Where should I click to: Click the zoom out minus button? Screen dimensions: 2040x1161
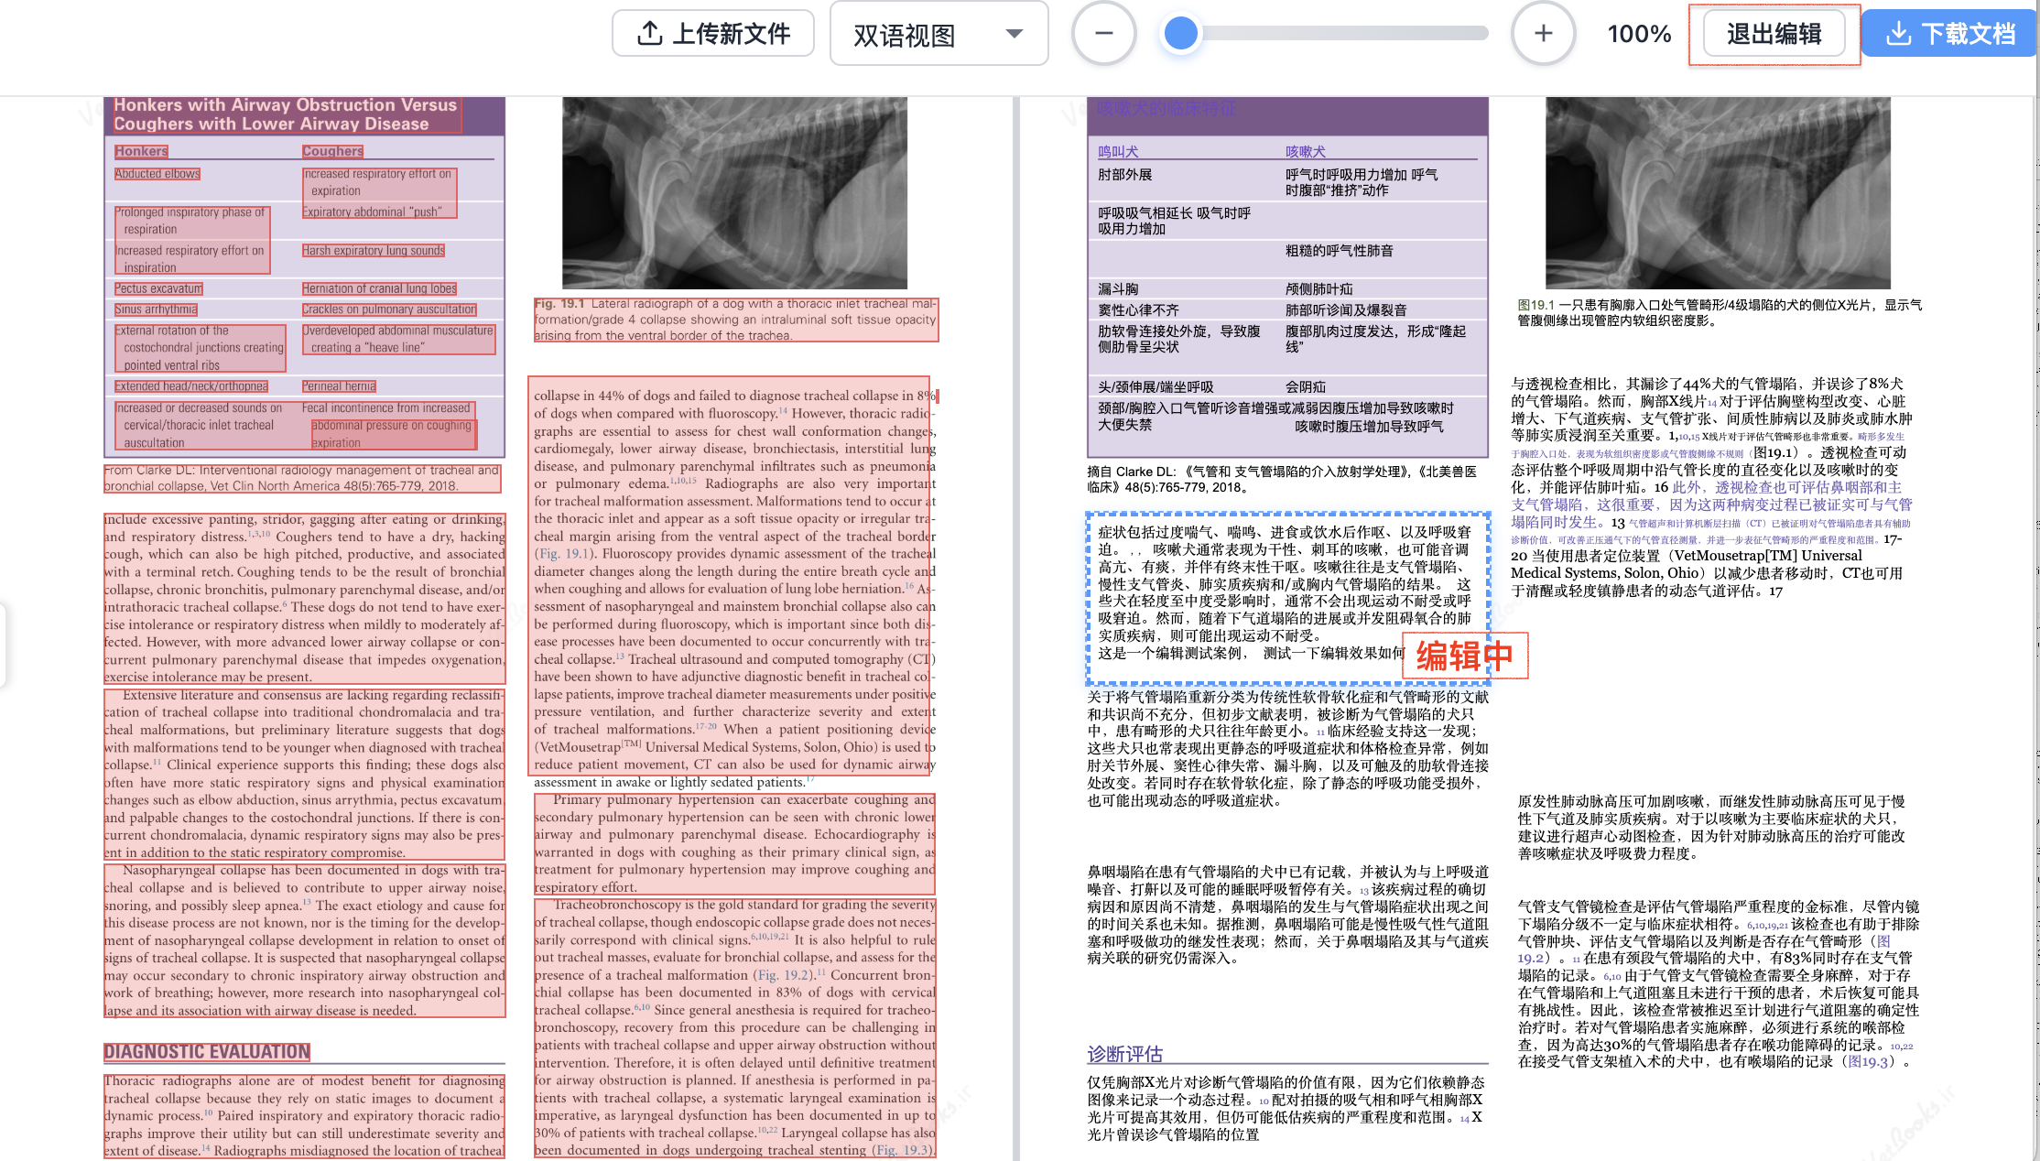[x=1104, y=34]
